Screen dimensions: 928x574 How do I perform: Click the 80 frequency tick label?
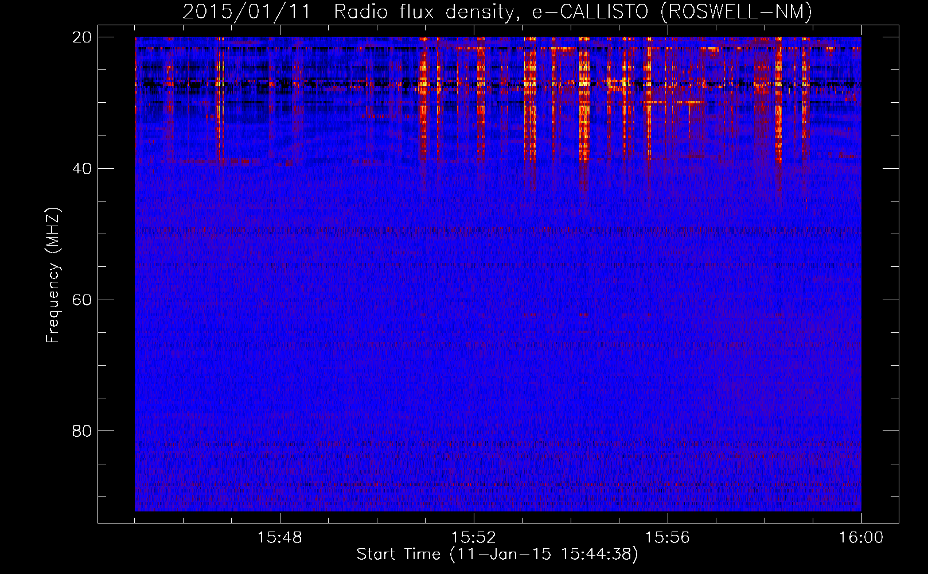82,430
